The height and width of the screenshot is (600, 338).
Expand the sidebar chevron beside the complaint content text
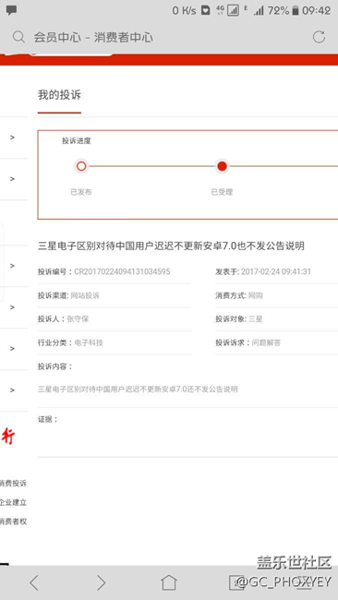(x=13, y=390)
